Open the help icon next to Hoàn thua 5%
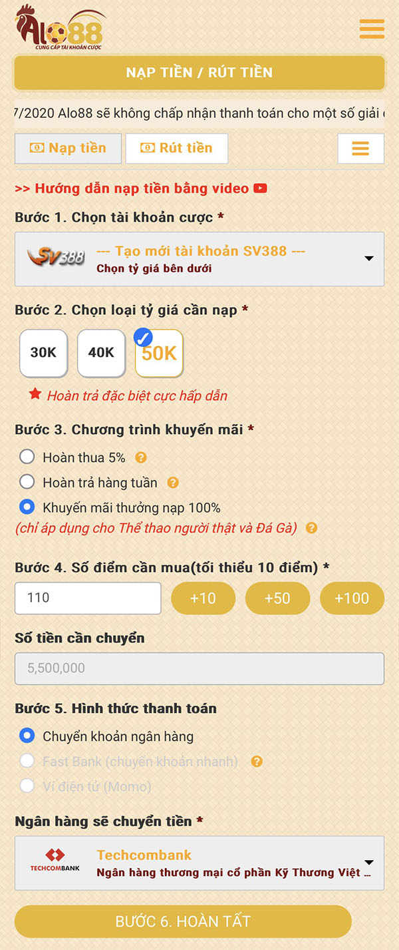This screenshot has height=950, width=399. (140, 457)
